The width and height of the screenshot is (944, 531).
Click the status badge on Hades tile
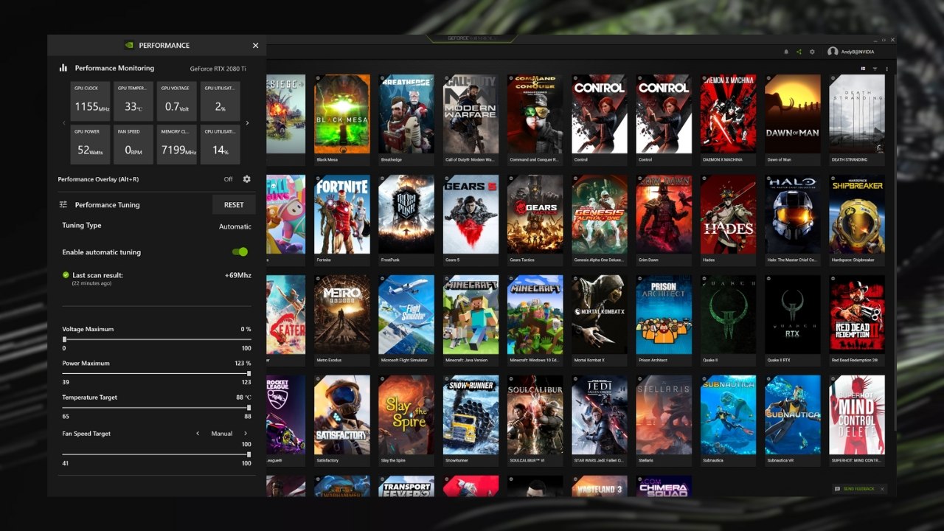point(704,178)
